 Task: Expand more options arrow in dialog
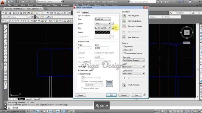(x=145, y=95)
